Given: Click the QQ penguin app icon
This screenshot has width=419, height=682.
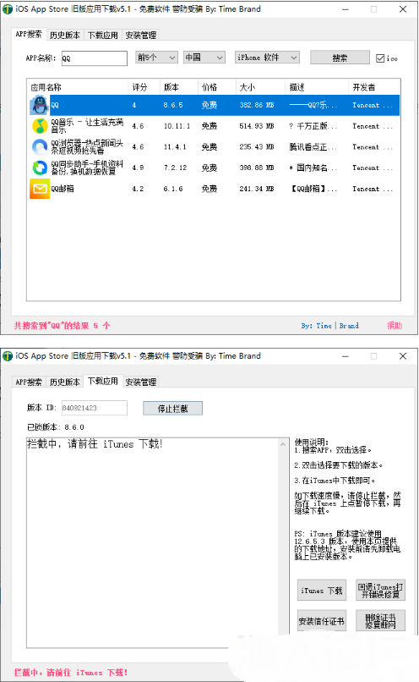Looking at the screenshot, I should coord(40,105).
